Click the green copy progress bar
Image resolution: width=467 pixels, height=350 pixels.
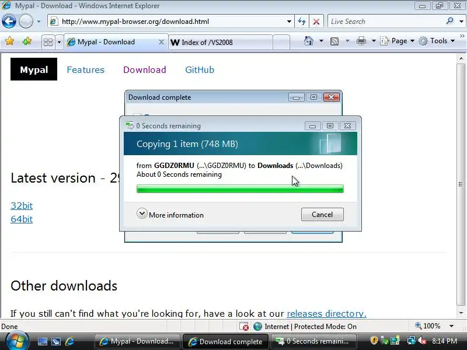pyautogui.click(x=240, y=188)
